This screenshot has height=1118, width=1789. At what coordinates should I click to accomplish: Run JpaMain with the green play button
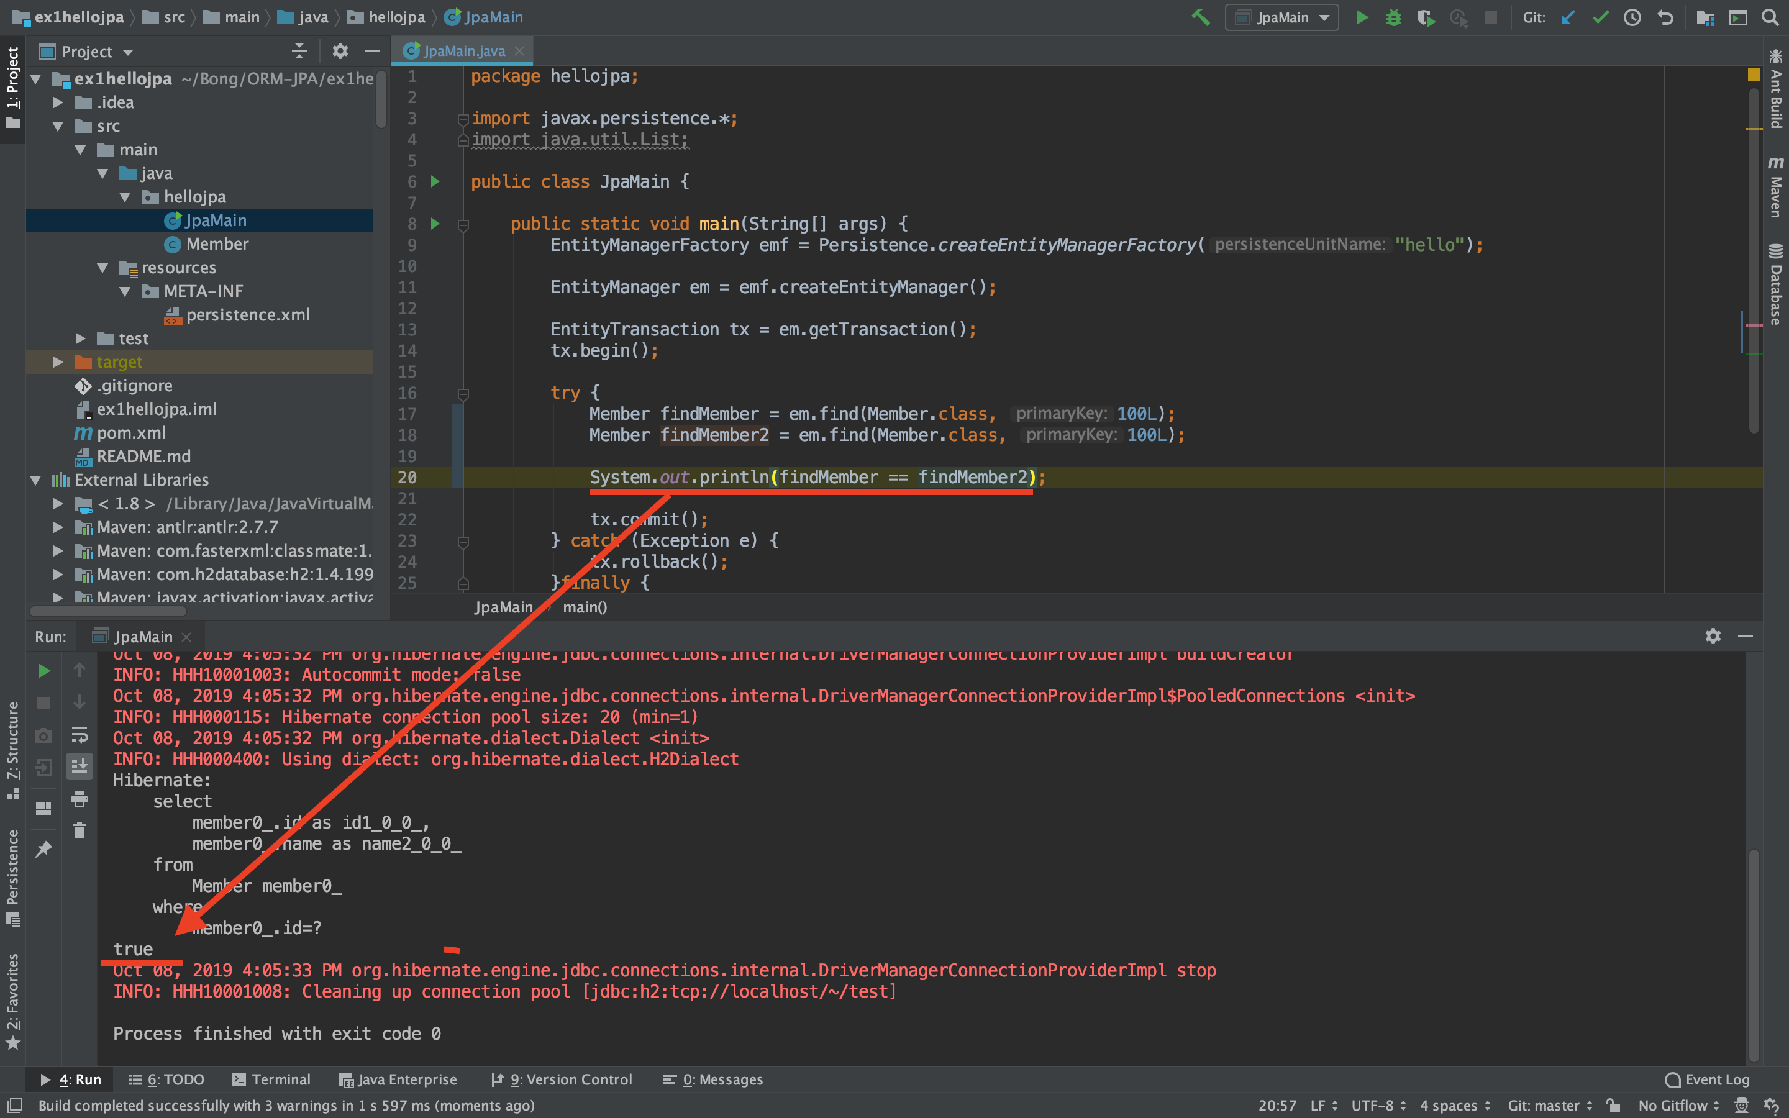(1362, 17)
